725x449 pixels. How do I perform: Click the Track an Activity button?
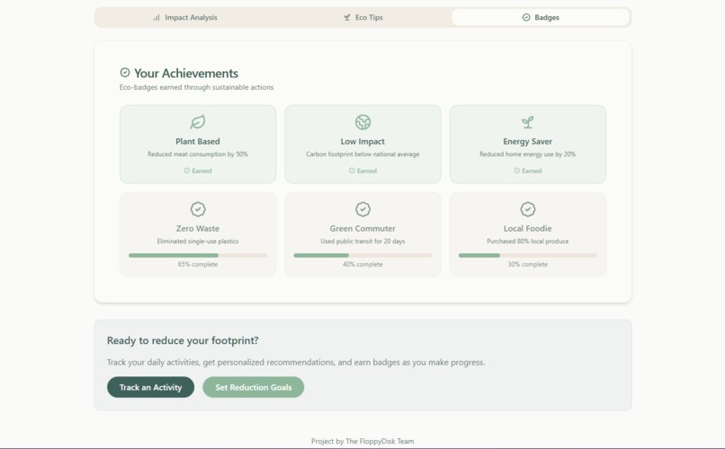click(x=151, y=387)
